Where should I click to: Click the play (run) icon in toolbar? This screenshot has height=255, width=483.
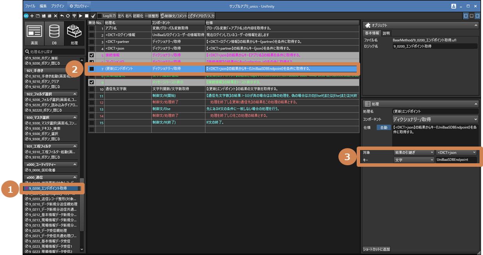pos(80,16)
